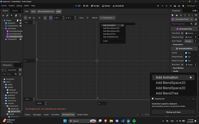Open the Scene menu
The width and height of the screenshot is (199, 124).
tap(4, 6)
